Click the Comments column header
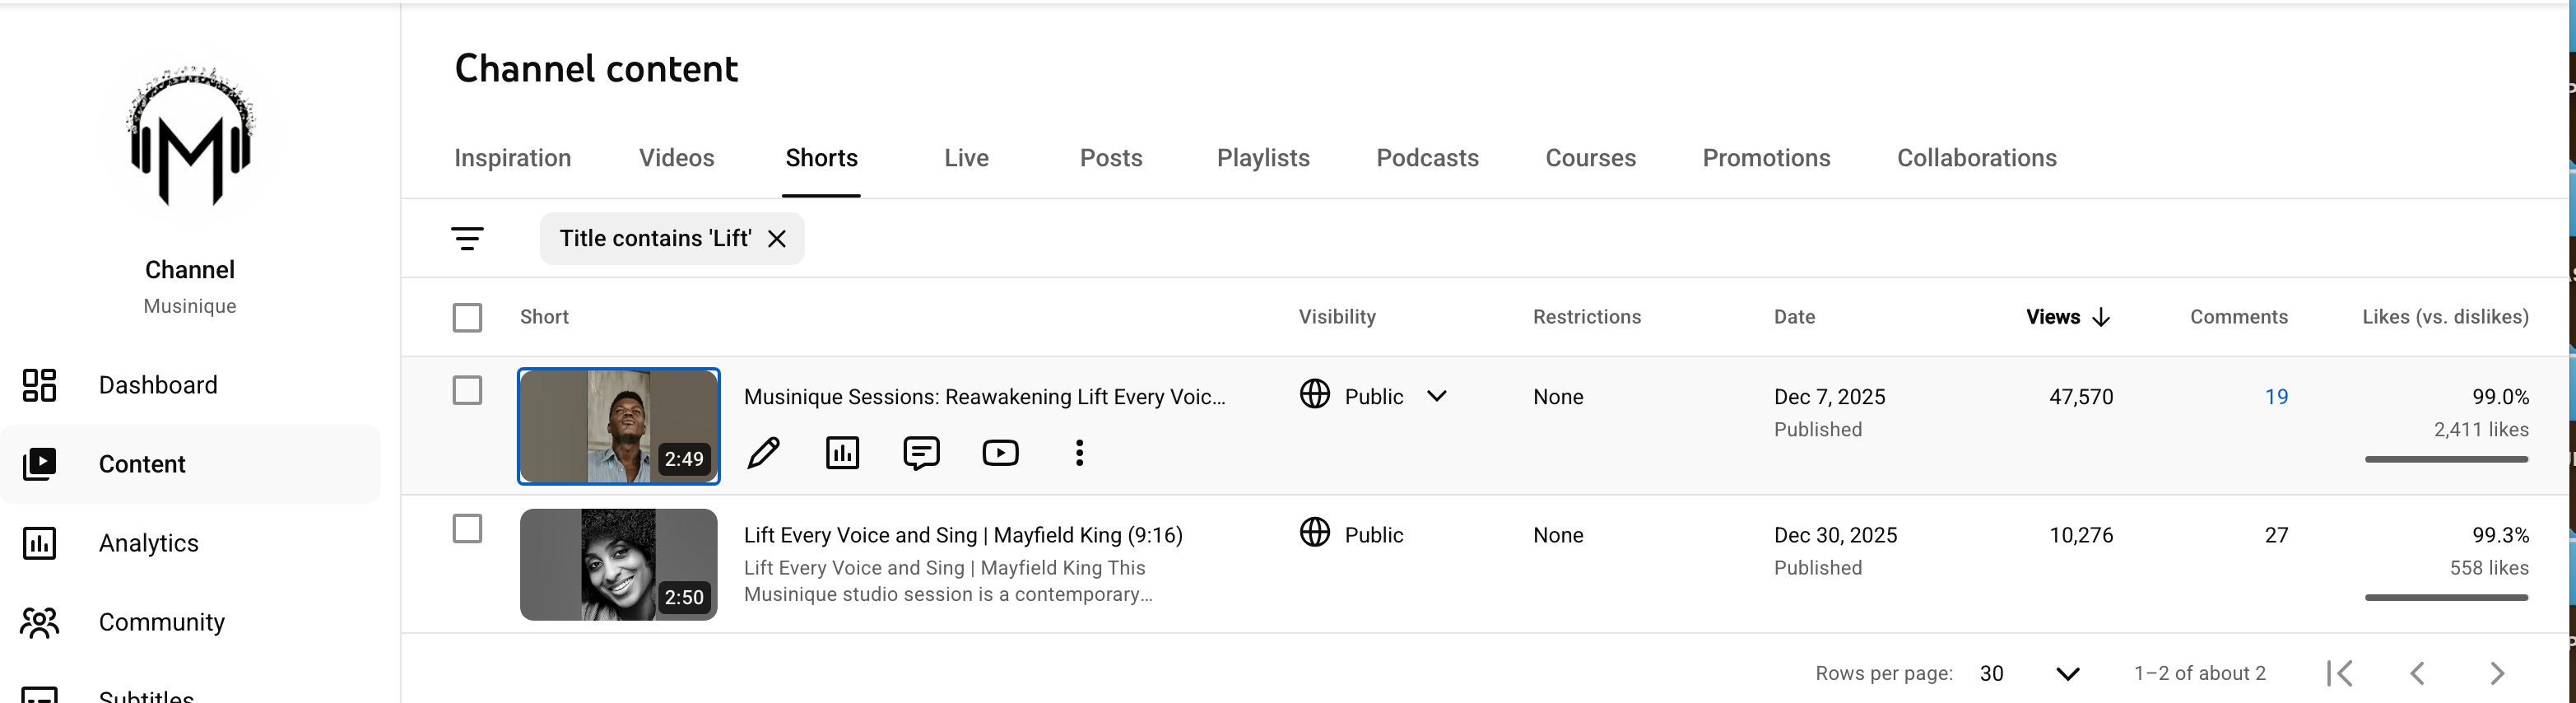Image resolution: width=2576 pixels, height=703 pixels. tap(2239, 317)
